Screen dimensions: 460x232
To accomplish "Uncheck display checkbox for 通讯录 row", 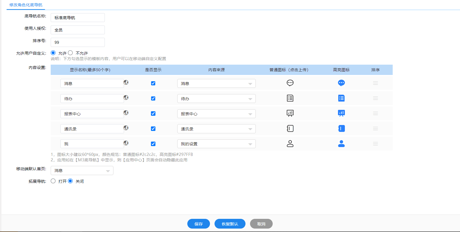I will coord(153,129).
